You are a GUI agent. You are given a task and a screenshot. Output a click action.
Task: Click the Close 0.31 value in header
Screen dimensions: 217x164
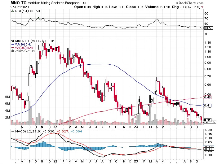(x=135, y=7)
